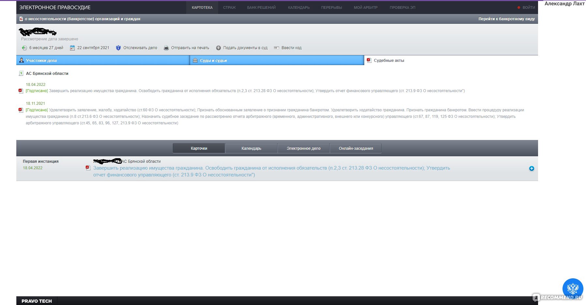Open Мой арбитр in the navigation
586x305 pixels.
[x=366, y=7]
